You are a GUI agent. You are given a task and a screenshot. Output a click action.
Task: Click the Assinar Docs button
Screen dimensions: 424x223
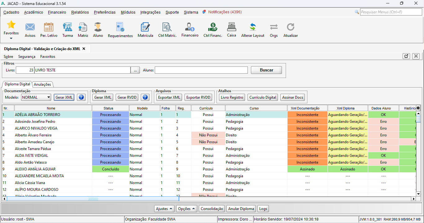point(292,97)
